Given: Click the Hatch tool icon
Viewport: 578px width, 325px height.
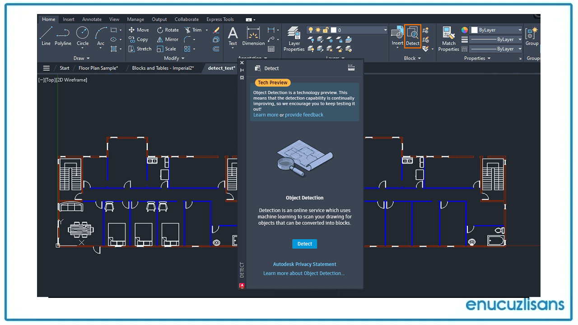Looking at the screenshot, I should (x=114, y=49).
